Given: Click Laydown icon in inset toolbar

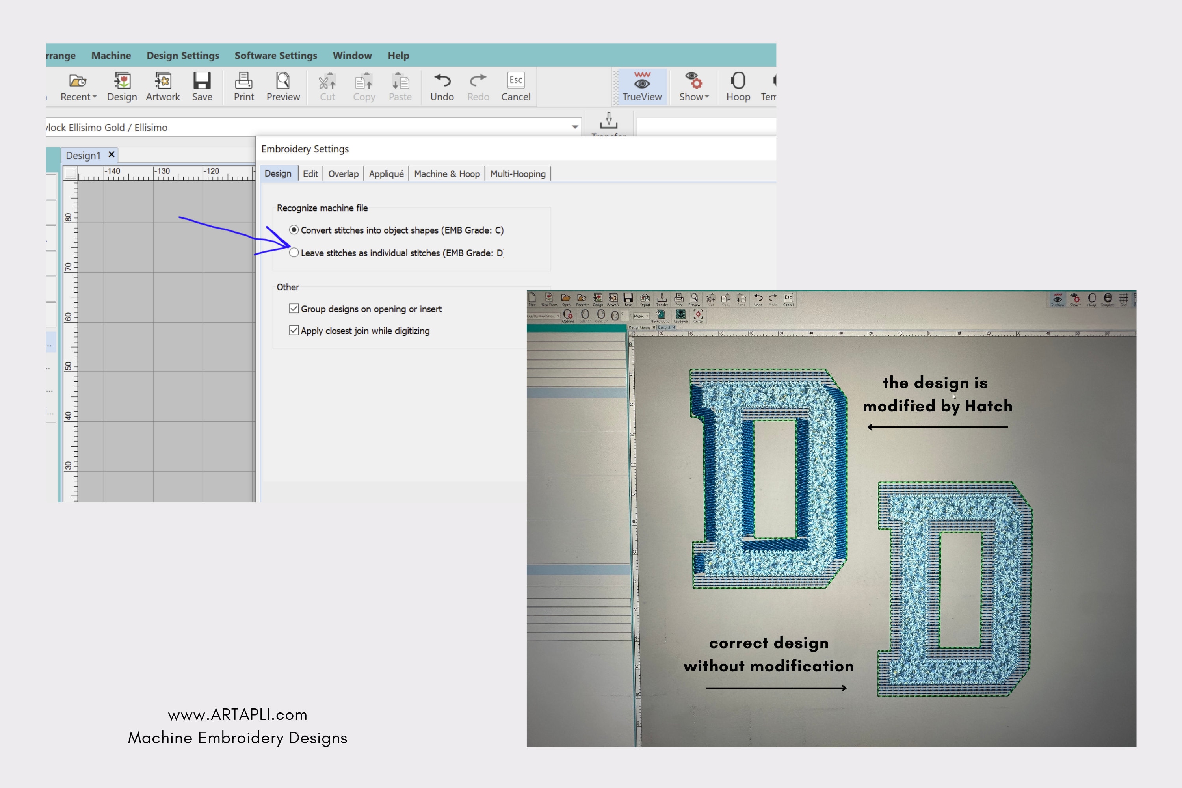Looking at the screenshot, I should click(681, 316).
